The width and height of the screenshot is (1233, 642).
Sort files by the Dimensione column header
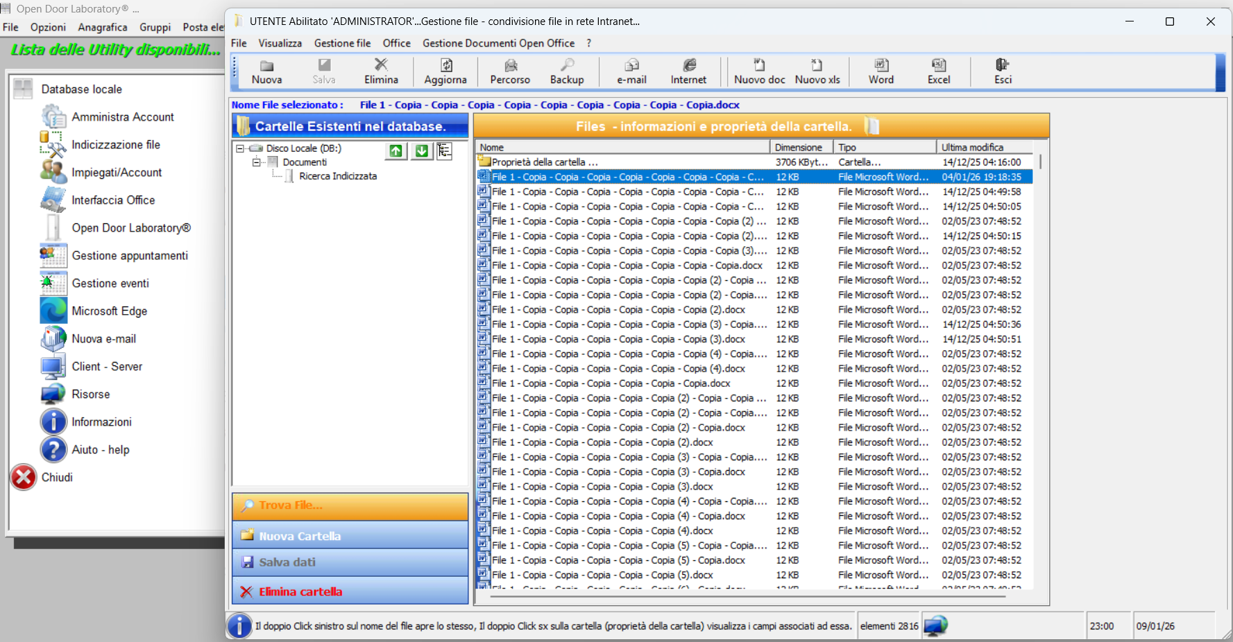click(x=798, y=147)
